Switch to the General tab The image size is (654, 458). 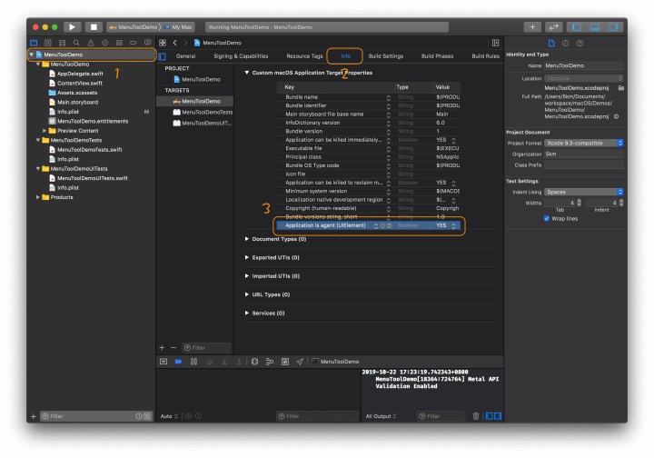[x=185, y=56]
